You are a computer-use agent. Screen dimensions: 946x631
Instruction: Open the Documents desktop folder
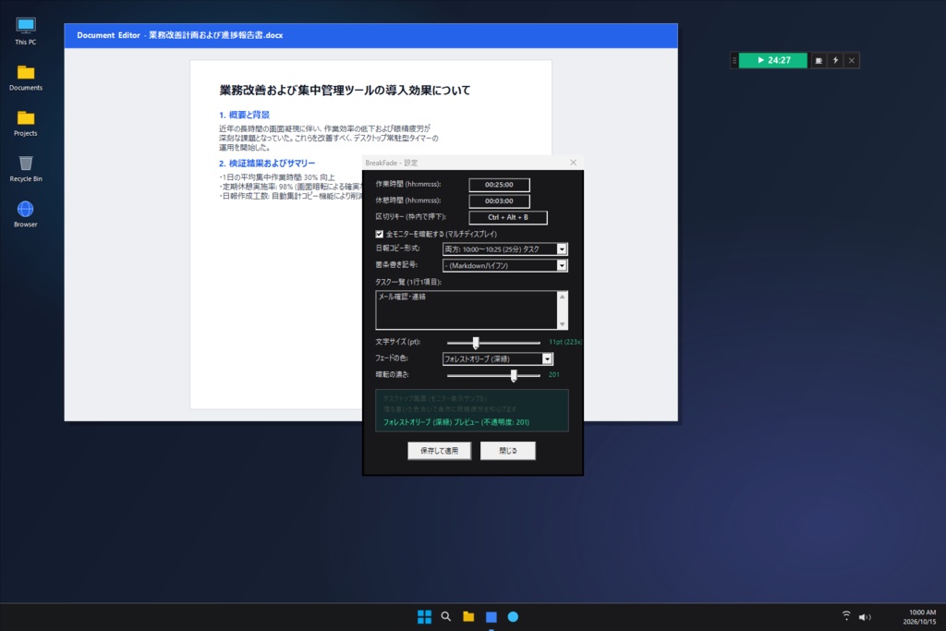coord(25,78)
